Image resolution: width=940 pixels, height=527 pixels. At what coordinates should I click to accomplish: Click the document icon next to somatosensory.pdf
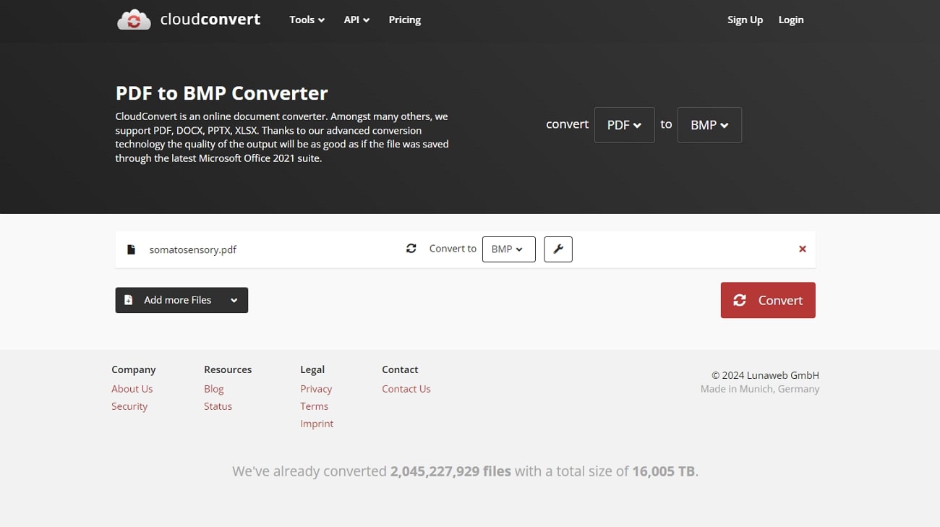click(x=131, y=249)
